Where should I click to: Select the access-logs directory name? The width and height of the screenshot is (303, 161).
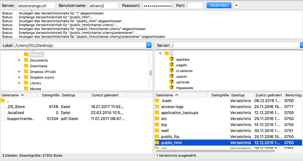click(x=172, y=107)
